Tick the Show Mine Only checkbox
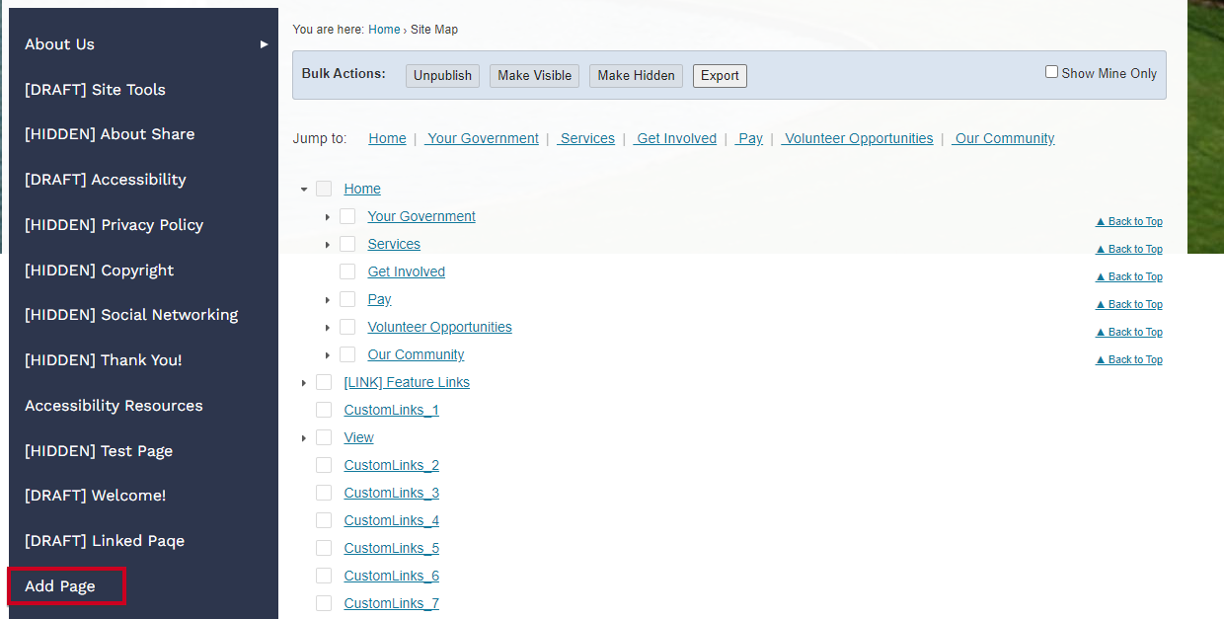 coord(1051,72)
